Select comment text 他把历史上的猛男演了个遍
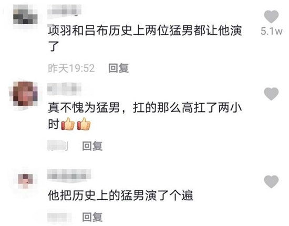 pyautogui.click(x=120, y=196)
